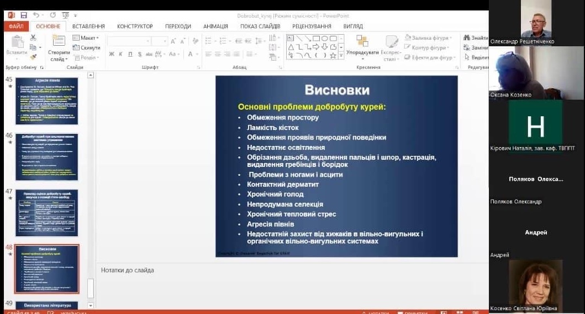Insert a text box shape
This screenshot has width=585, height=314.
coord(291,39)
